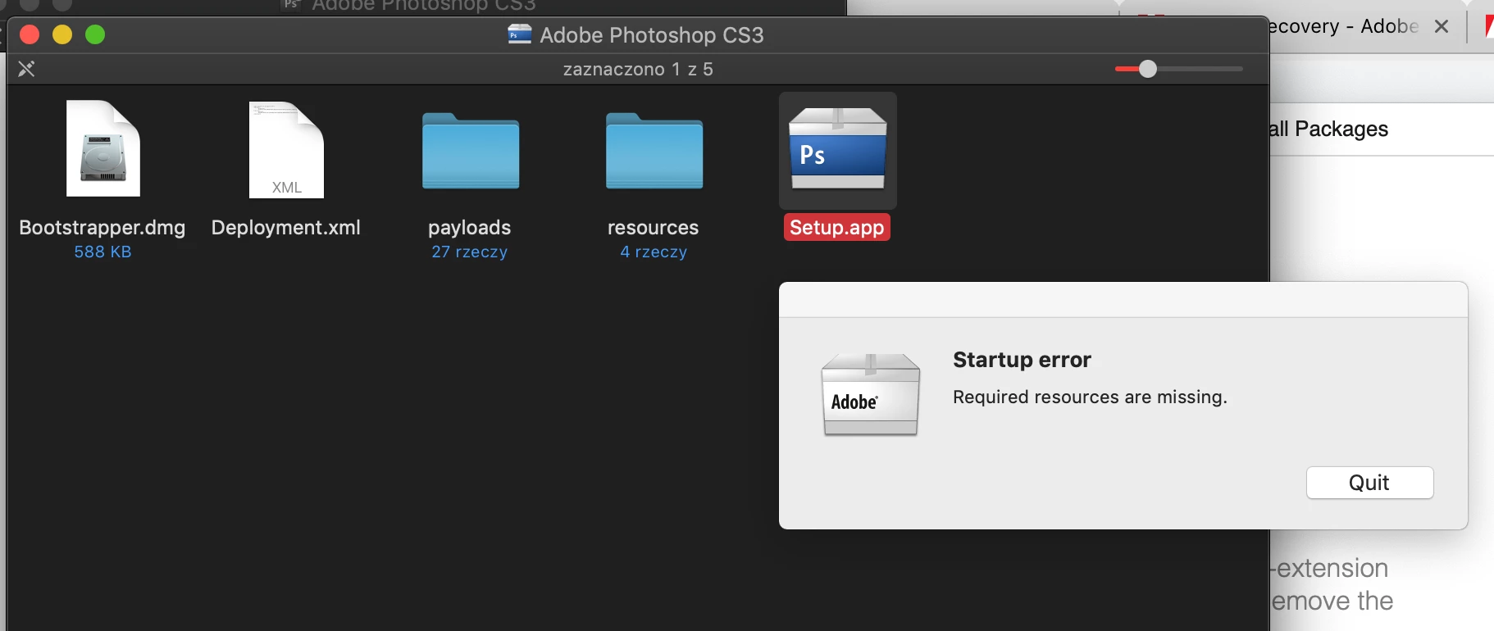
Task: Click the 'all Packages' heading in browser window
Action: tap(1328, 129)
